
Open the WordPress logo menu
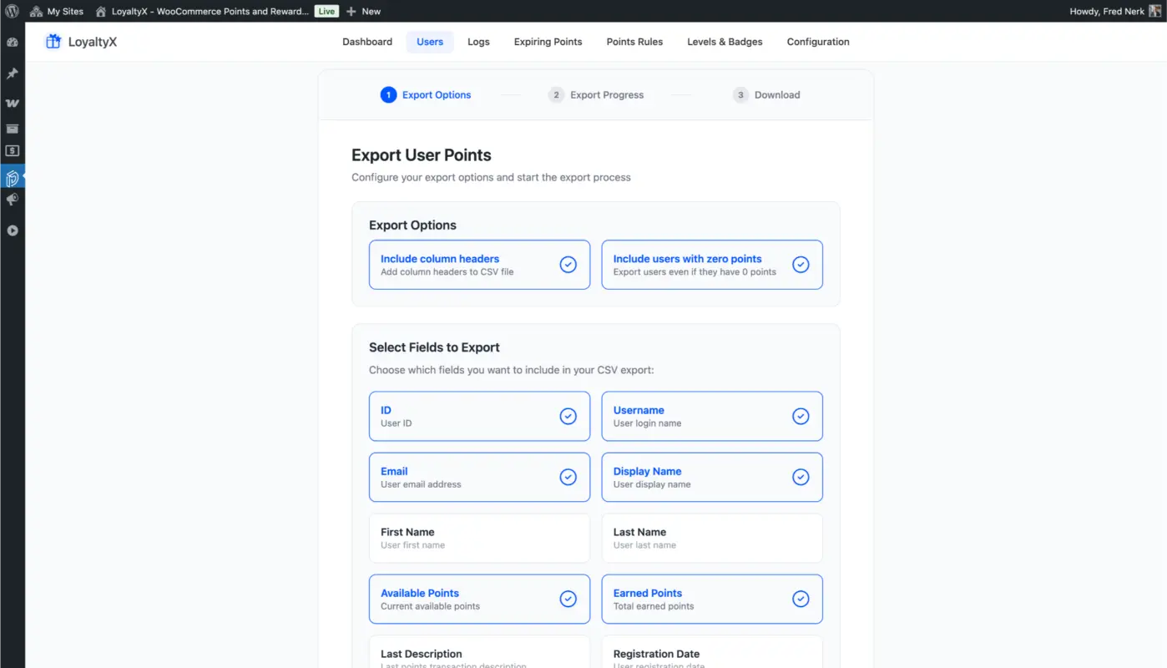pyautogui.click(x=12, y=11)
